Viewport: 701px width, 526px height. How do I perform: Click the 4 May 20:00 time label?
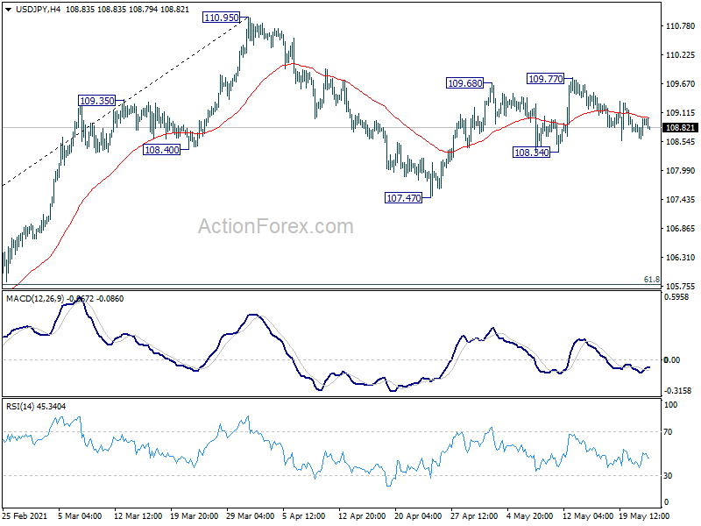tap(530, 516)
